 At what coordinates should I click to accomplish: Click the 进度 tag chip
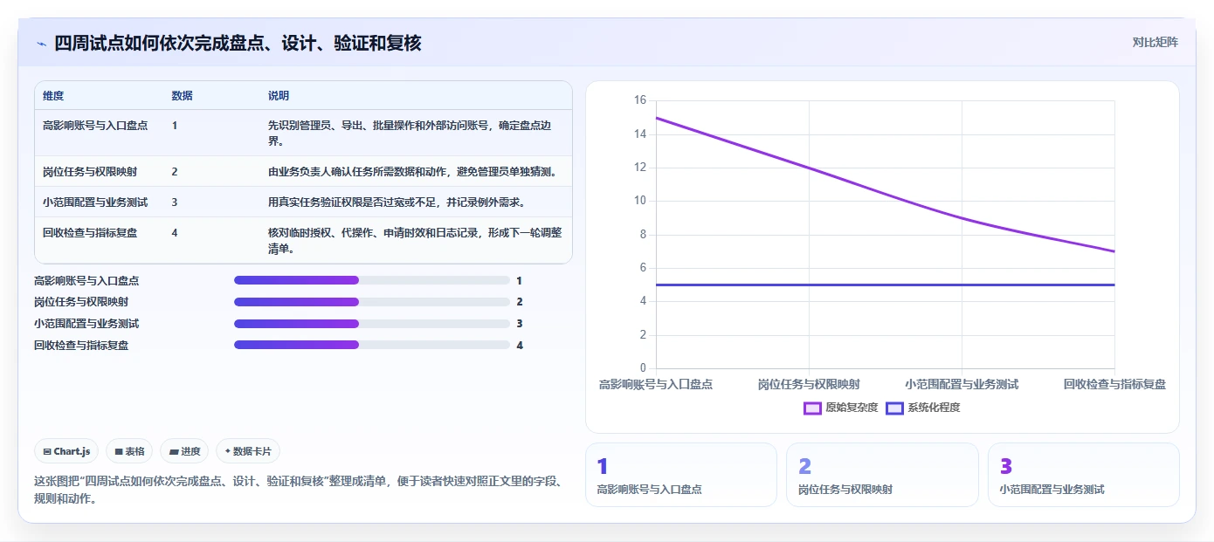coord(184,451)
